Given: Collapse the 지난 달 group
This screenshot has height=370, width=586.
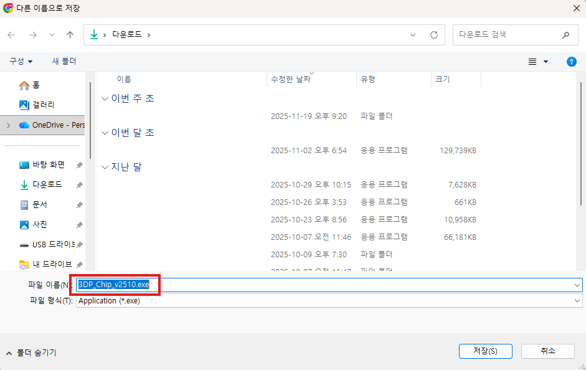Looking at the screenshot, I should click(105, 168).
